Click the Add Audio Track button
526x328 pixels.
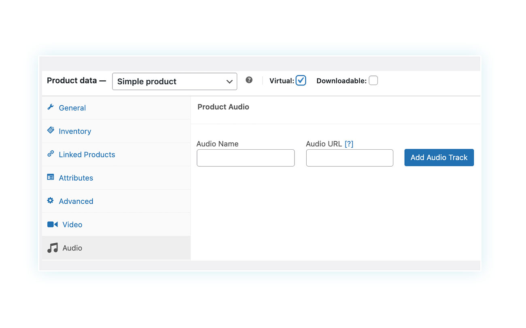click(x=439, y=157)
